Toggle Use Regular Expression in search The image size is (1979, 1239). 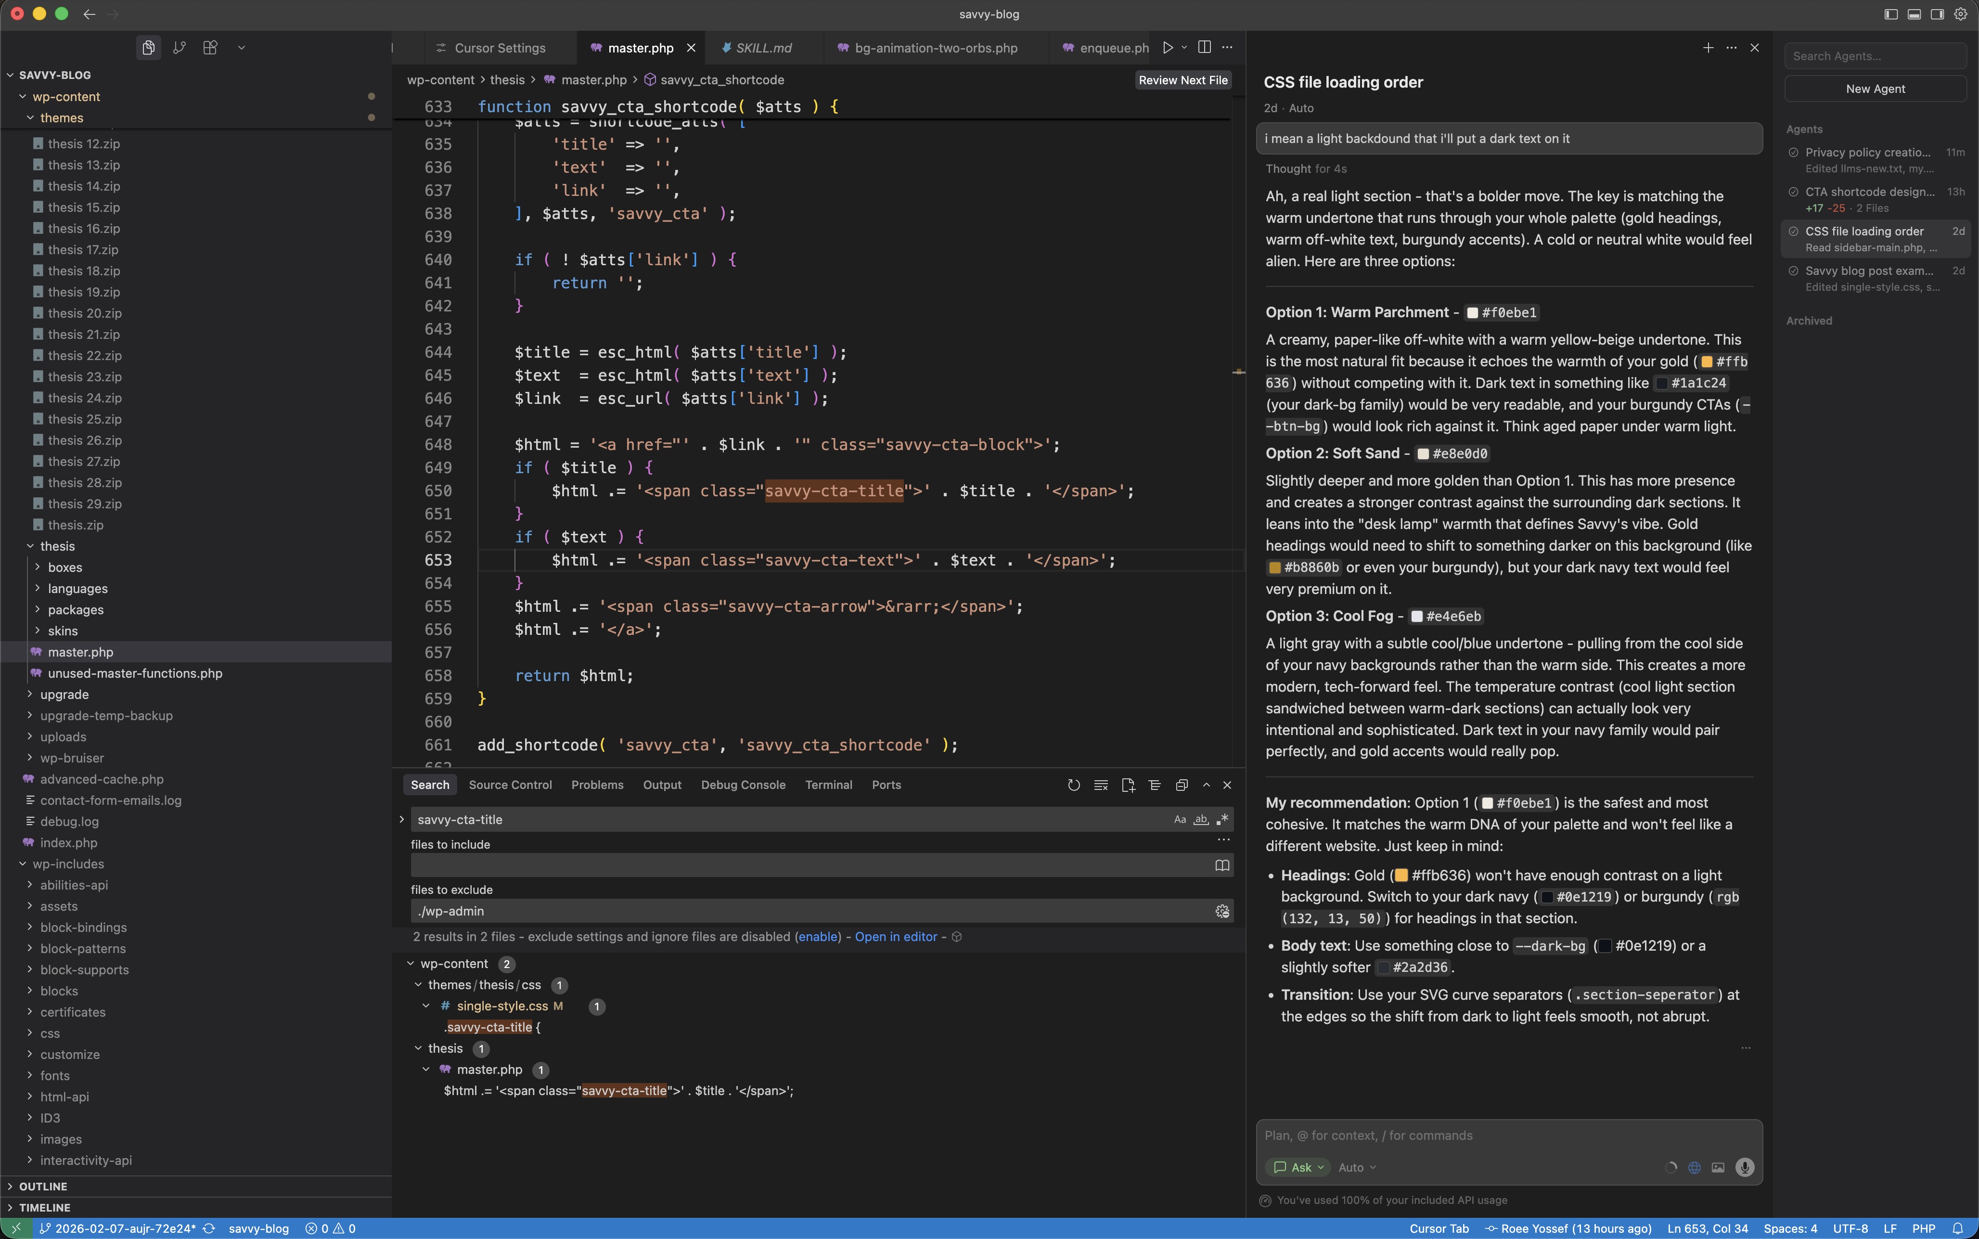point(1222,819)
